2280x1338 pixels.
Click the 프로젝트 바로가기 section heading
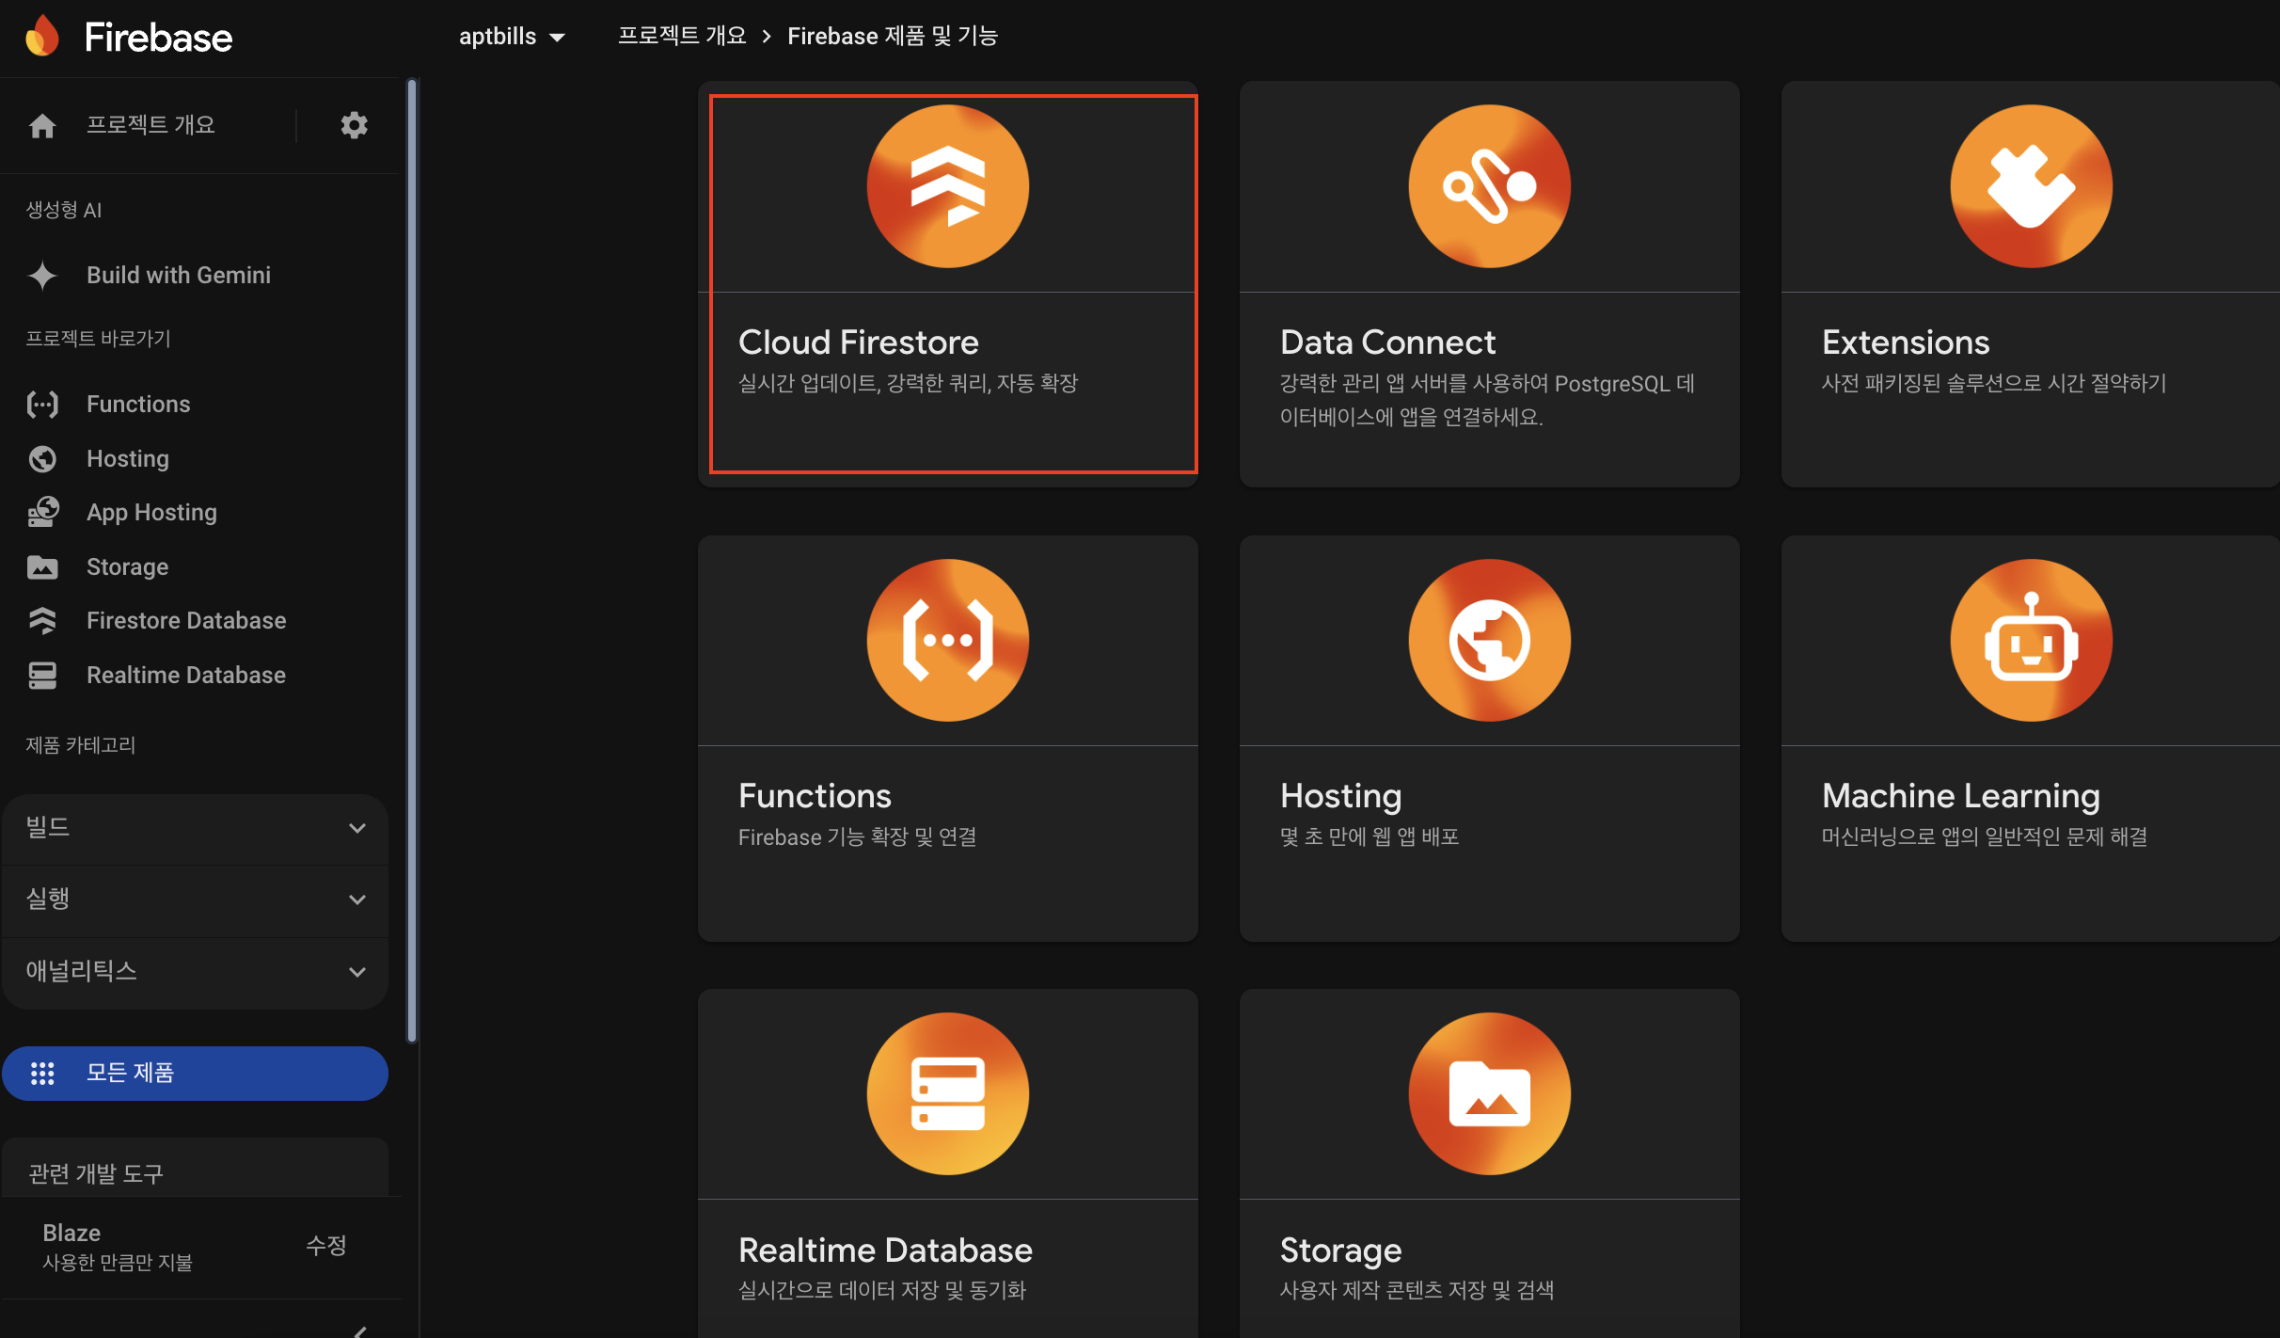(98, 339)
